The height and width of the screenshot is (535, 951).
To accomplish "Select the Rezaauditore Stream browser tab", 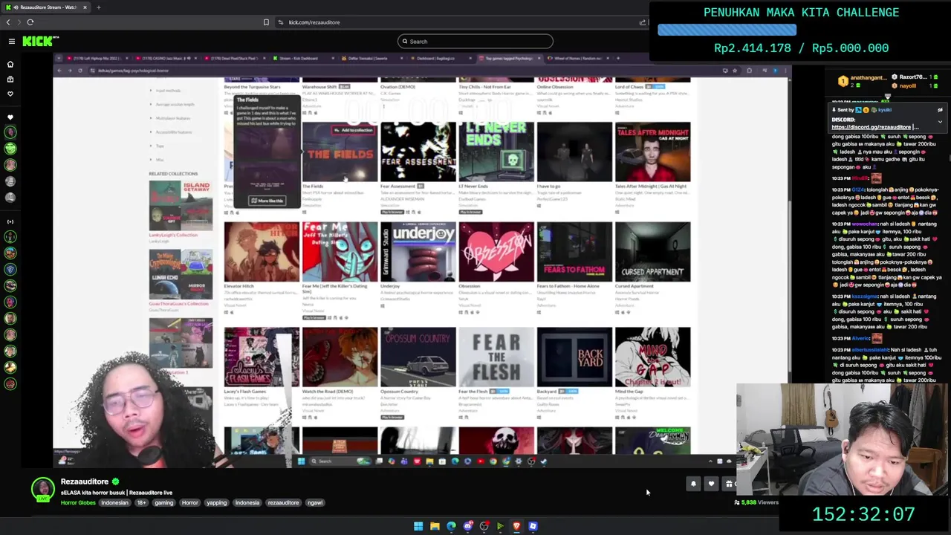I will (45, 7).
